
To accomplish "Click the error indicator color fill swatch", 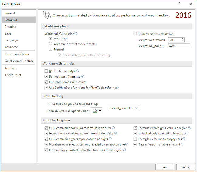I will click(x=95, y=111).
